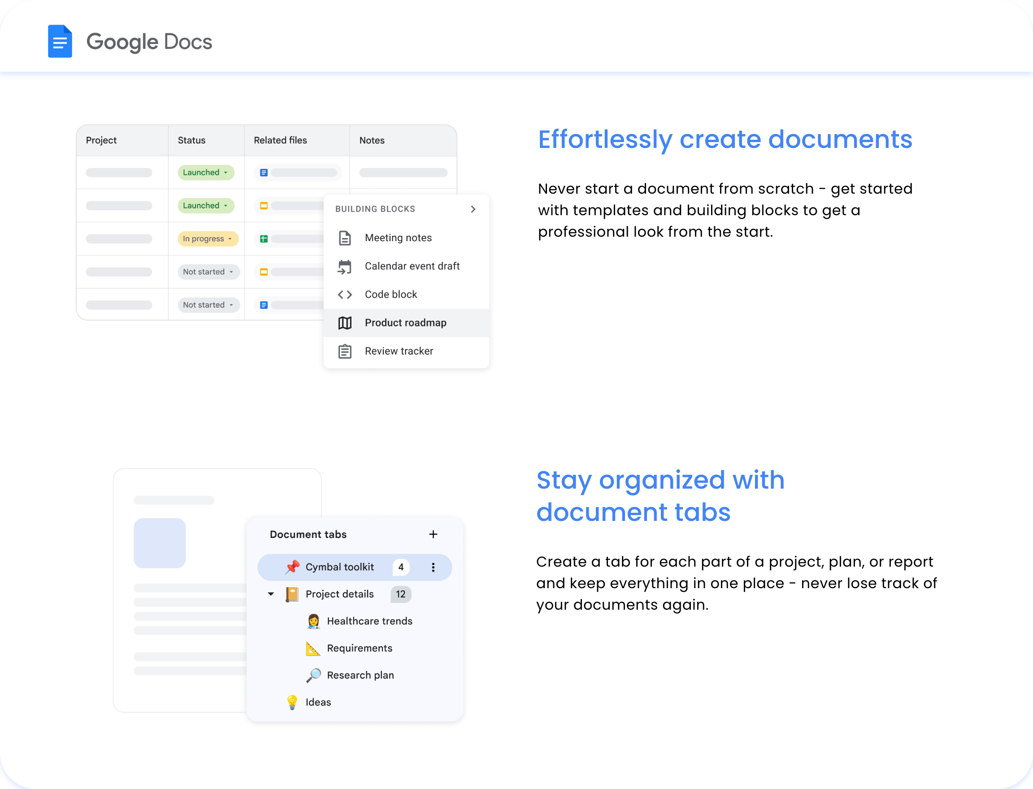
Task: Choose Product roadmap from Building Blocks menu
Action: (405, 323)
